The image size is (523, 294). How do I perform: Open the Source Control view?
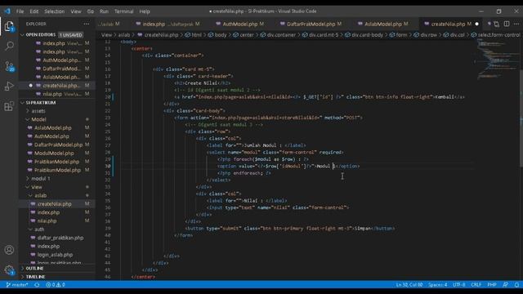(9, 66)
